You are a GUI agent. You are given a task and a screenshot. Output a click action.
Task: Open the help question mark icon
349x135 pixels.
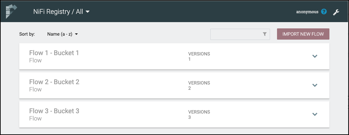point(324,12)
